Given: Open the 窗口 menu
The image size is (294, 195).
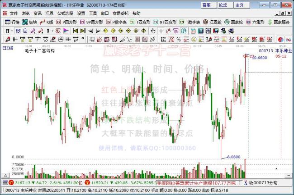Looking at the screenshot, I should [x=104, y=13].
